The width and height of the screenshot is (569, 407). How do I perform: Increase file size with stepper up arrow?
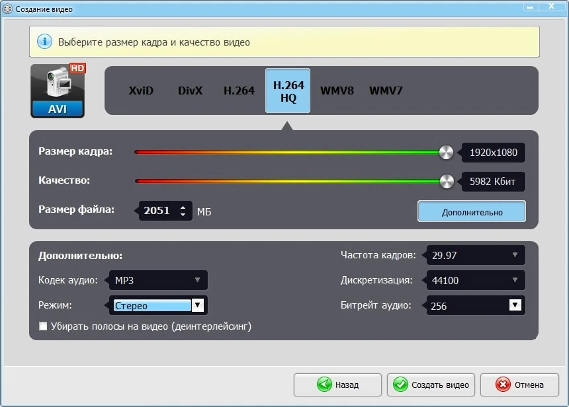pyautogui.click(x=183, y=207)
